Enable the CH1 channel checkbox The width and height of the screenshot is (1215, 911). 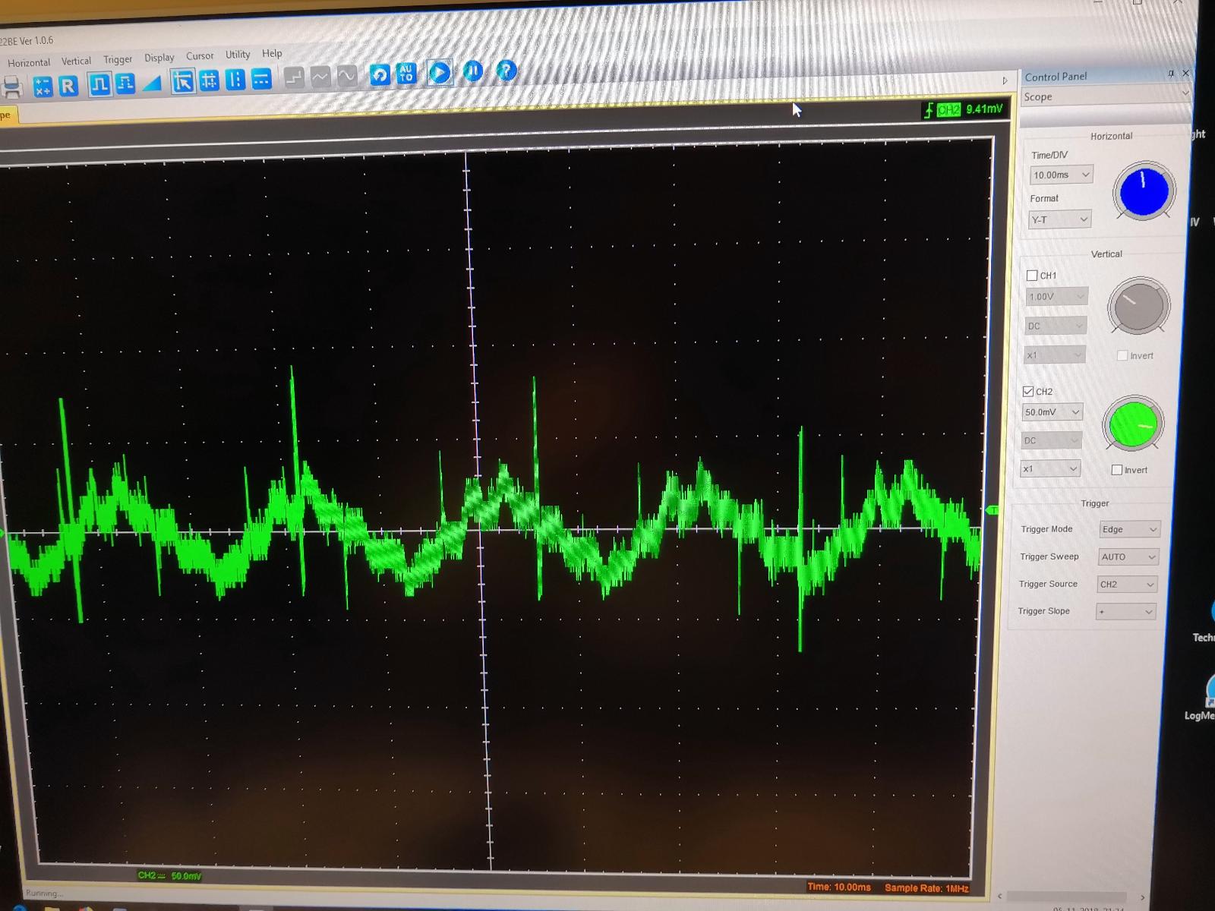[1032, 276]
